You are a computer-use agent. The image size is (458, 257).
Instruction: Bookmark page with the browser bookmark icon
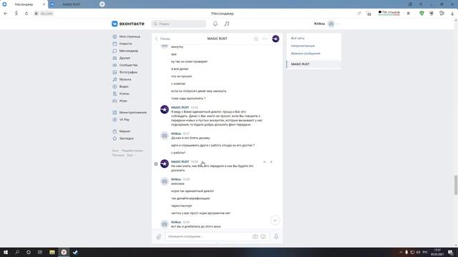coord(408,14)
